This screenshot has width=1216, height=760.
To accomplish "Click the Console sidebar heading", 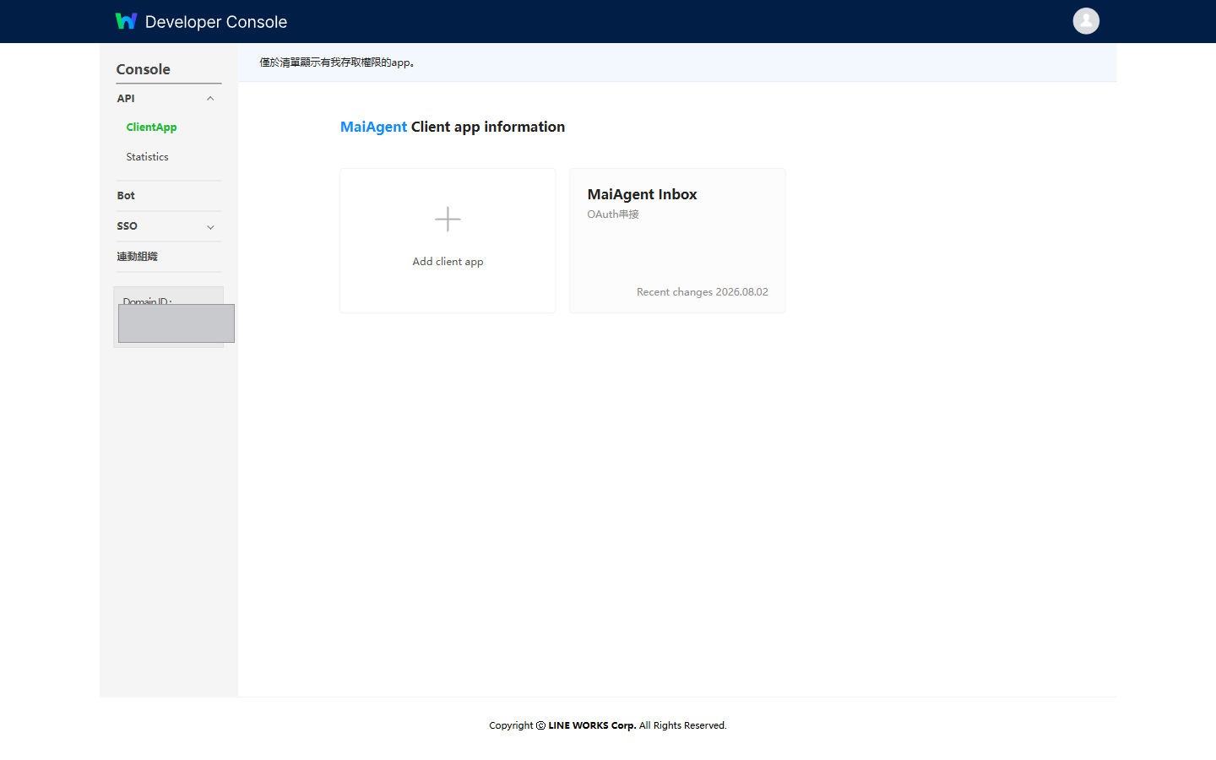I will tap(144, 69).
